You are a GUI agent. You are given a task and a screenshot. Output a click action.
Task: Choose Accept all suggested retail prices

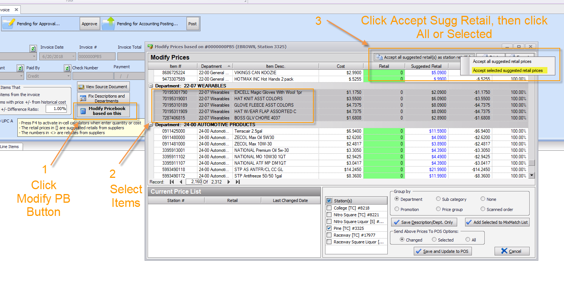point(502,61)
